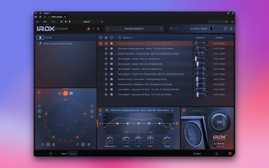269x168 pixels.
Task: Click the host routing icon in title bar
Action: [45, 17]
